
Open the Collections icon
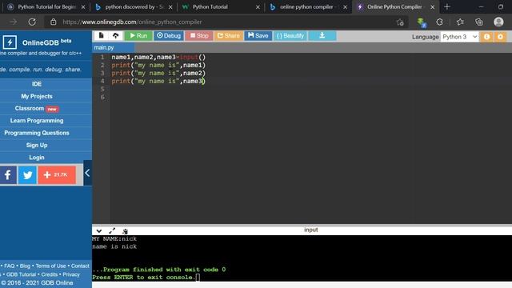479,22
